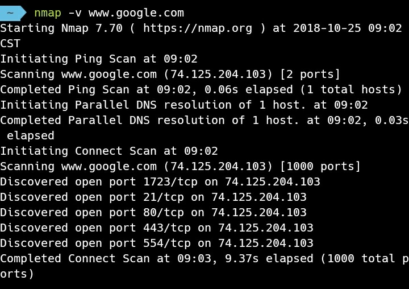The width and height of the screenshot is (409, 289).
Task: Click the blue tilde prompt segment
Action: [12, 13]
